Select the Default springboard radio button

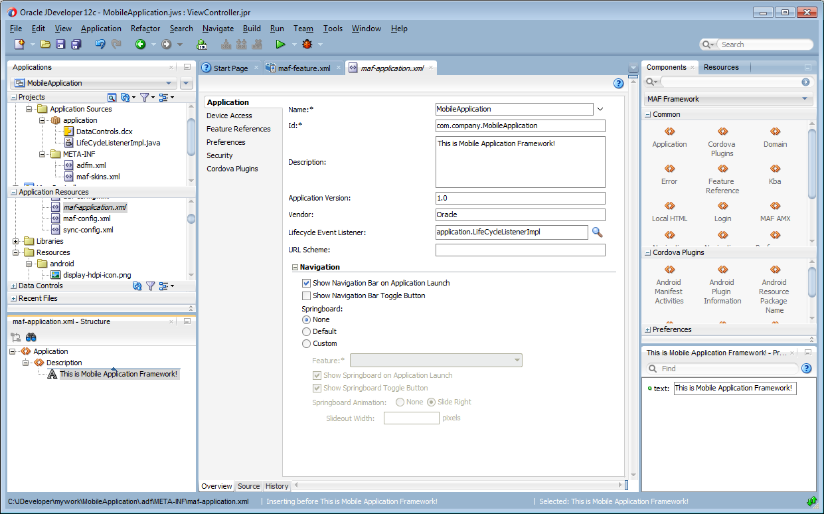[x=306, y=331]
